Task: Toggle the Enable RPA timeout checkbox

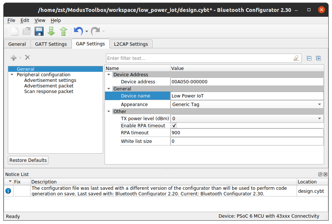Action: (174, 126)
